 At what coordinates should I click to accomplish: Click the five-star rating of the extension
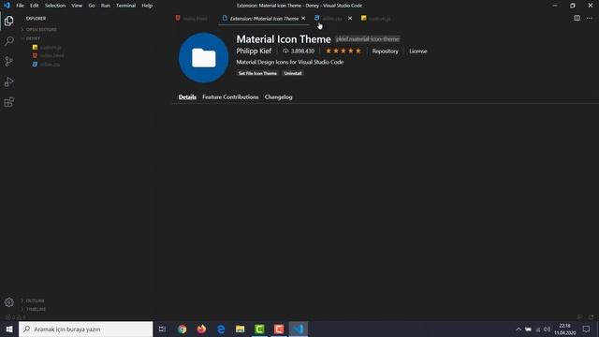(343, 51)
